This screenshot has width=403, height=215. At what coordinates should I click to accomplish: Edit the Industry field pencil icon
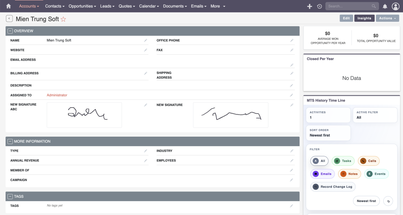[x=292, y=151]
